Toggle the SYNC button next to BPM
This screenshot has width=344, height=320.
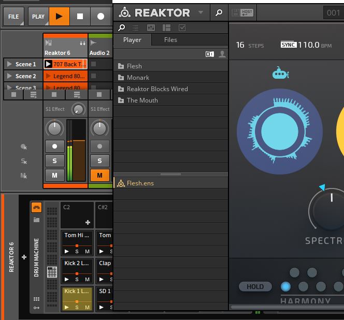point(288,45)
